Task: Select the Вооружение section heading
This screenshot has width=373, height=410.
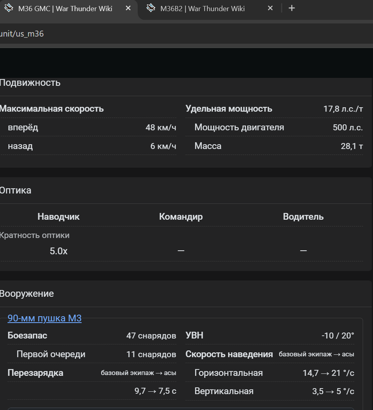Action: [x=27, y=294]
